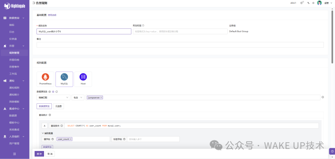The image size is (335, 159).
Task: Collapse the 告警 sidebar section
Action: (24, 46)
